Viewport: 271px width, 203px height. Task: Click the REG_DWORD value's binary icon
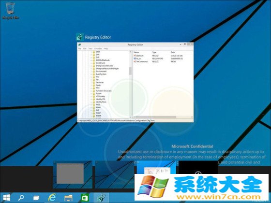click(135, 58)
